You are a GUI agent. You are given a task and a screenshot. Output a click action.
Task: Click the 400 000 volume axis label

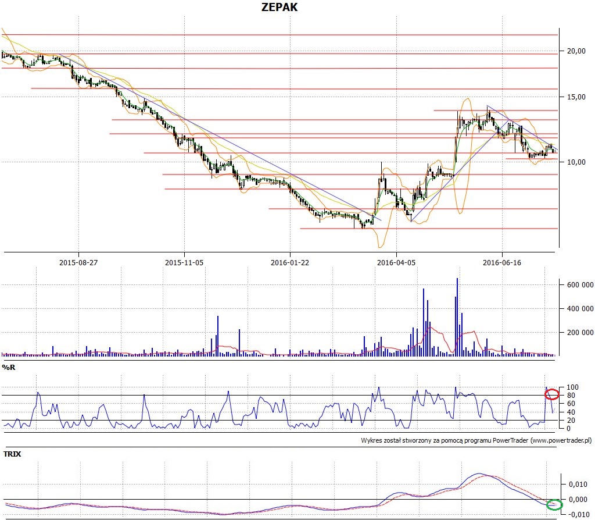click(x=580, y=308)
